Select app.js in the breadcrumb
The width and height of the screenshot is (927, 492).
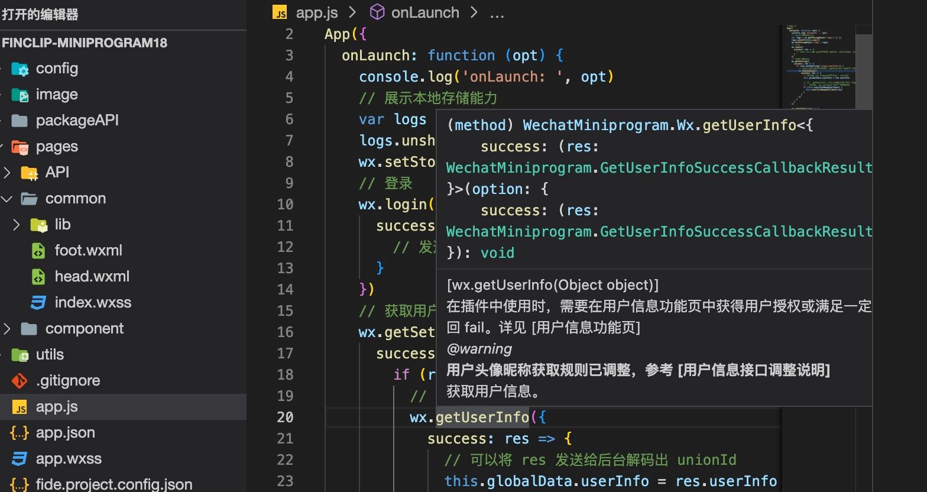click(317, 12)
